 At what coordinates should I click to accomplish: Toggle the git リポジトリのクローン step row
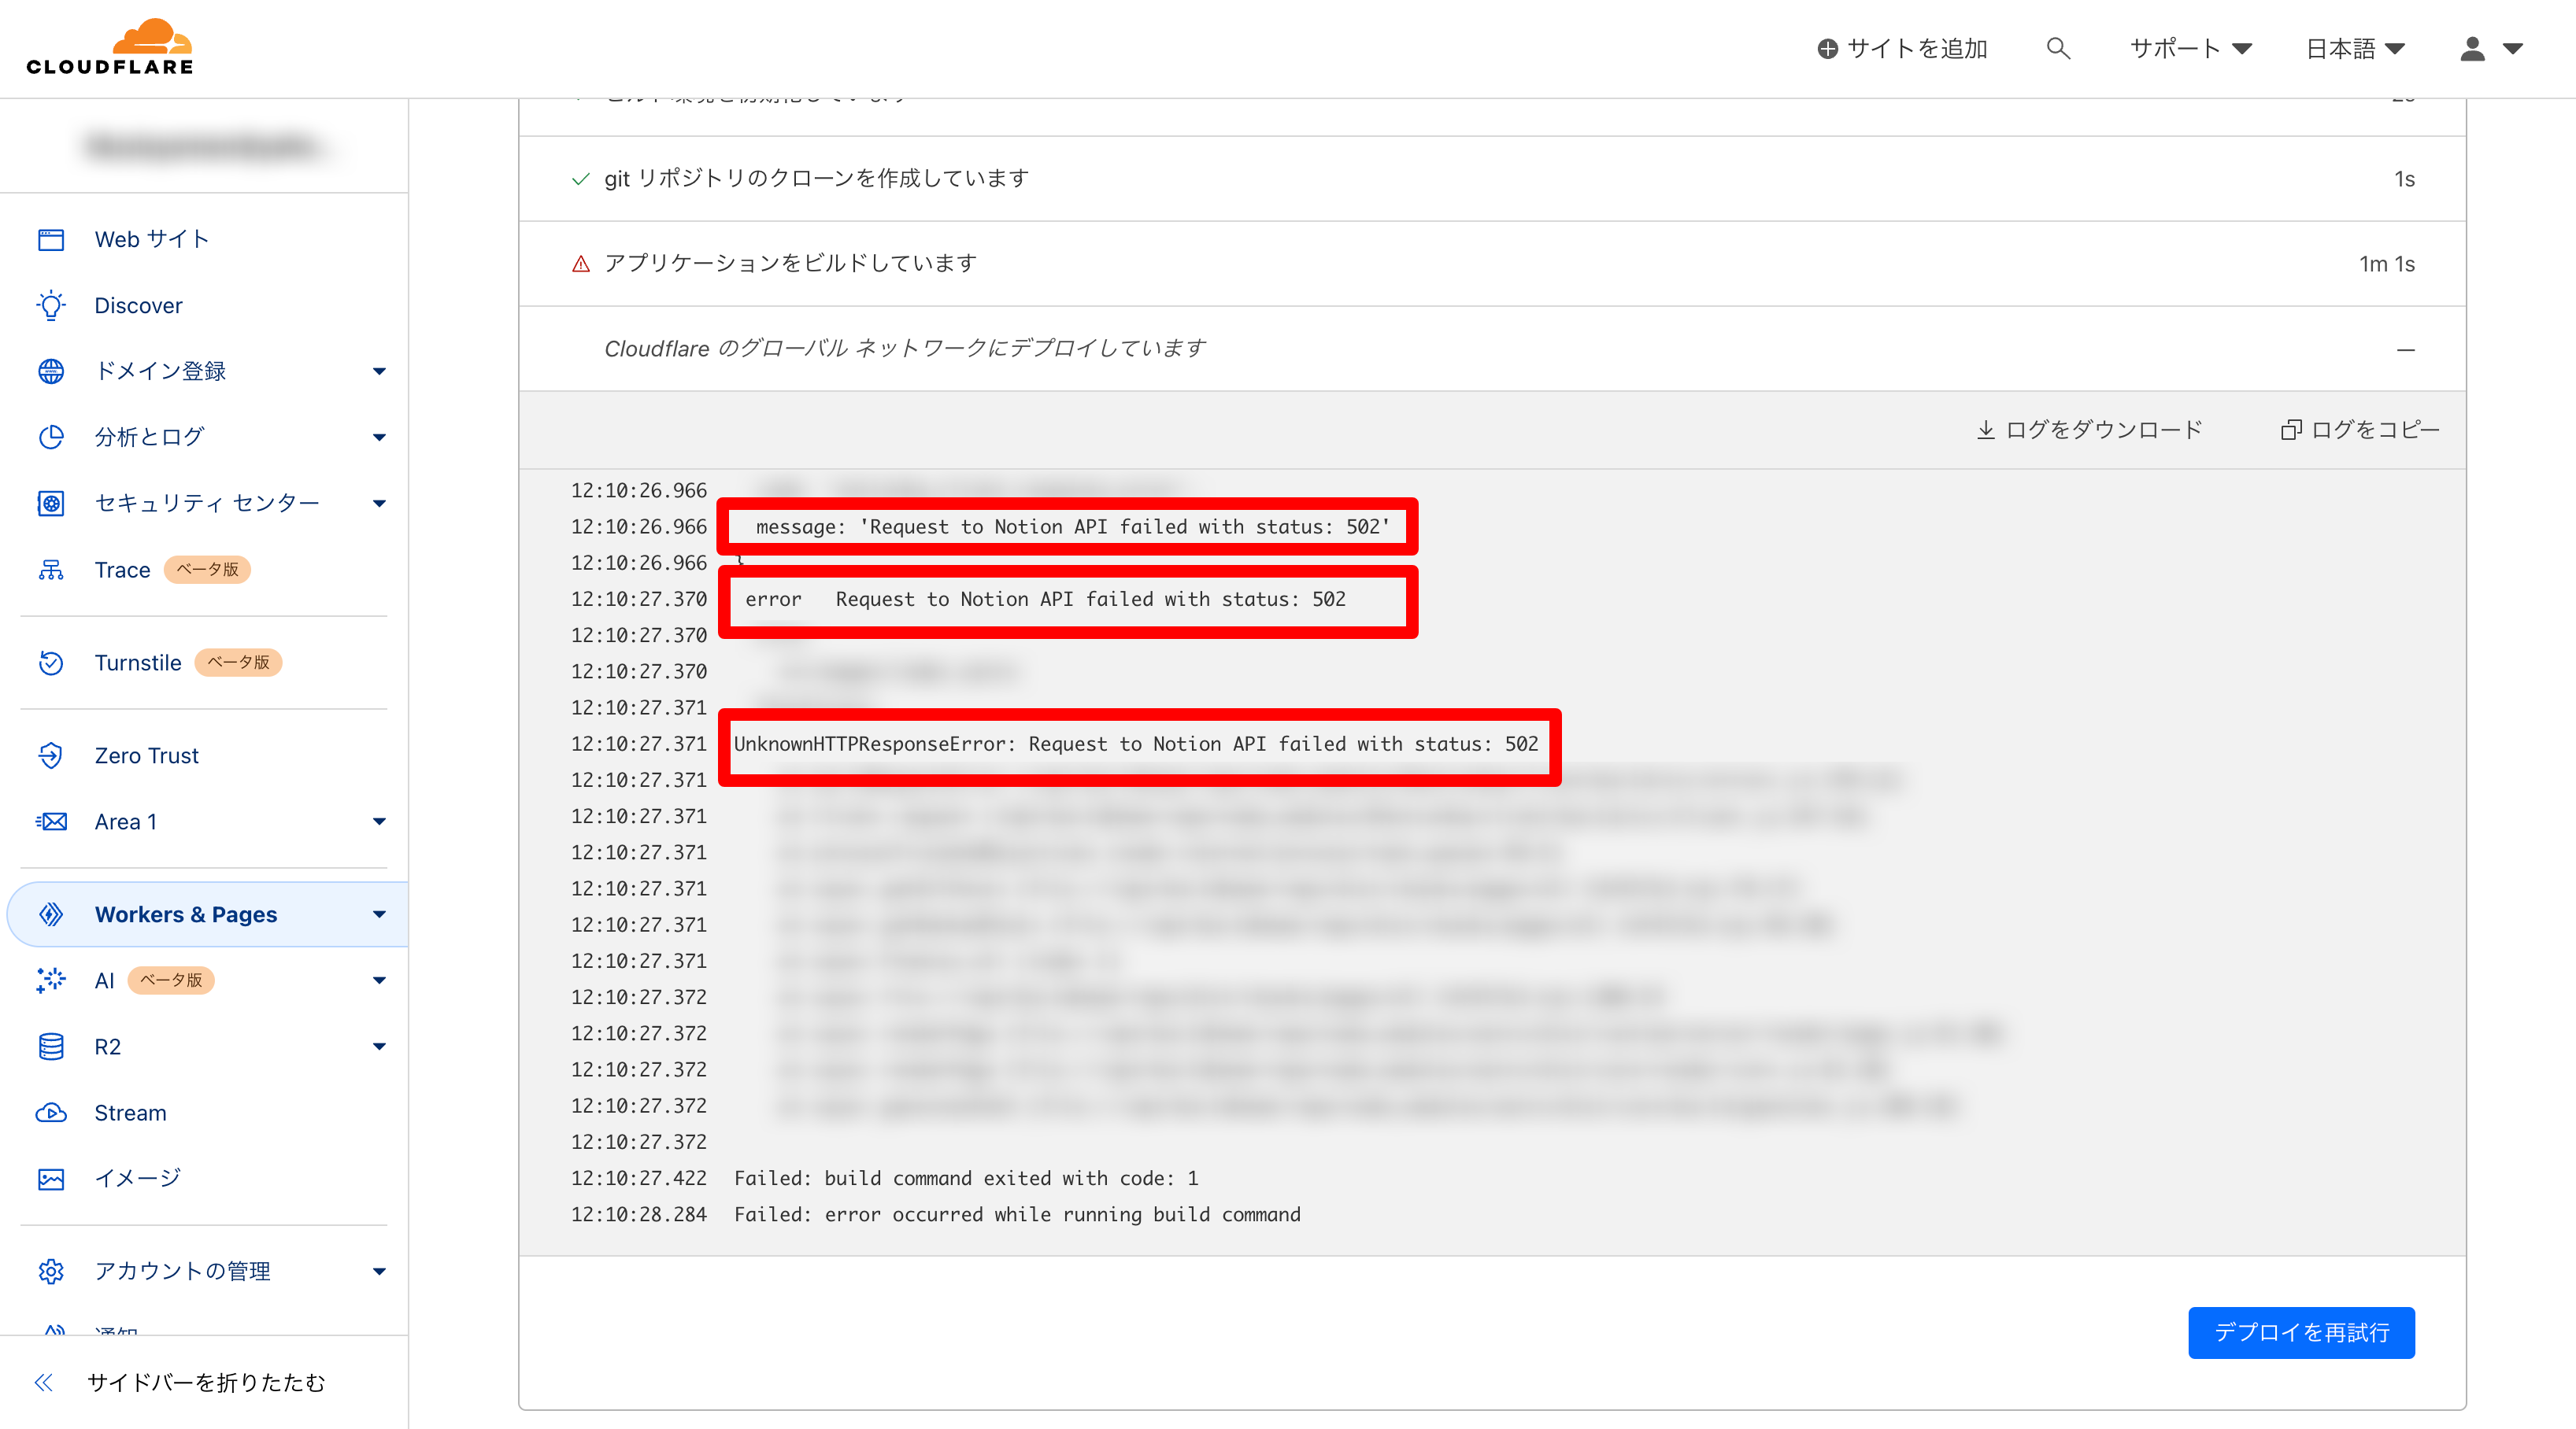click(x=1492, y=179)
